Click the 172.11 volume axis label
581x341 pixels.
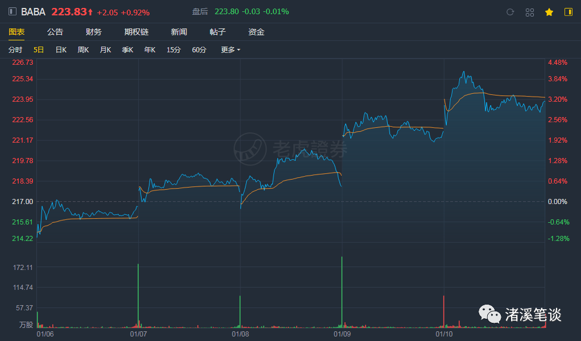click(23, 267)
